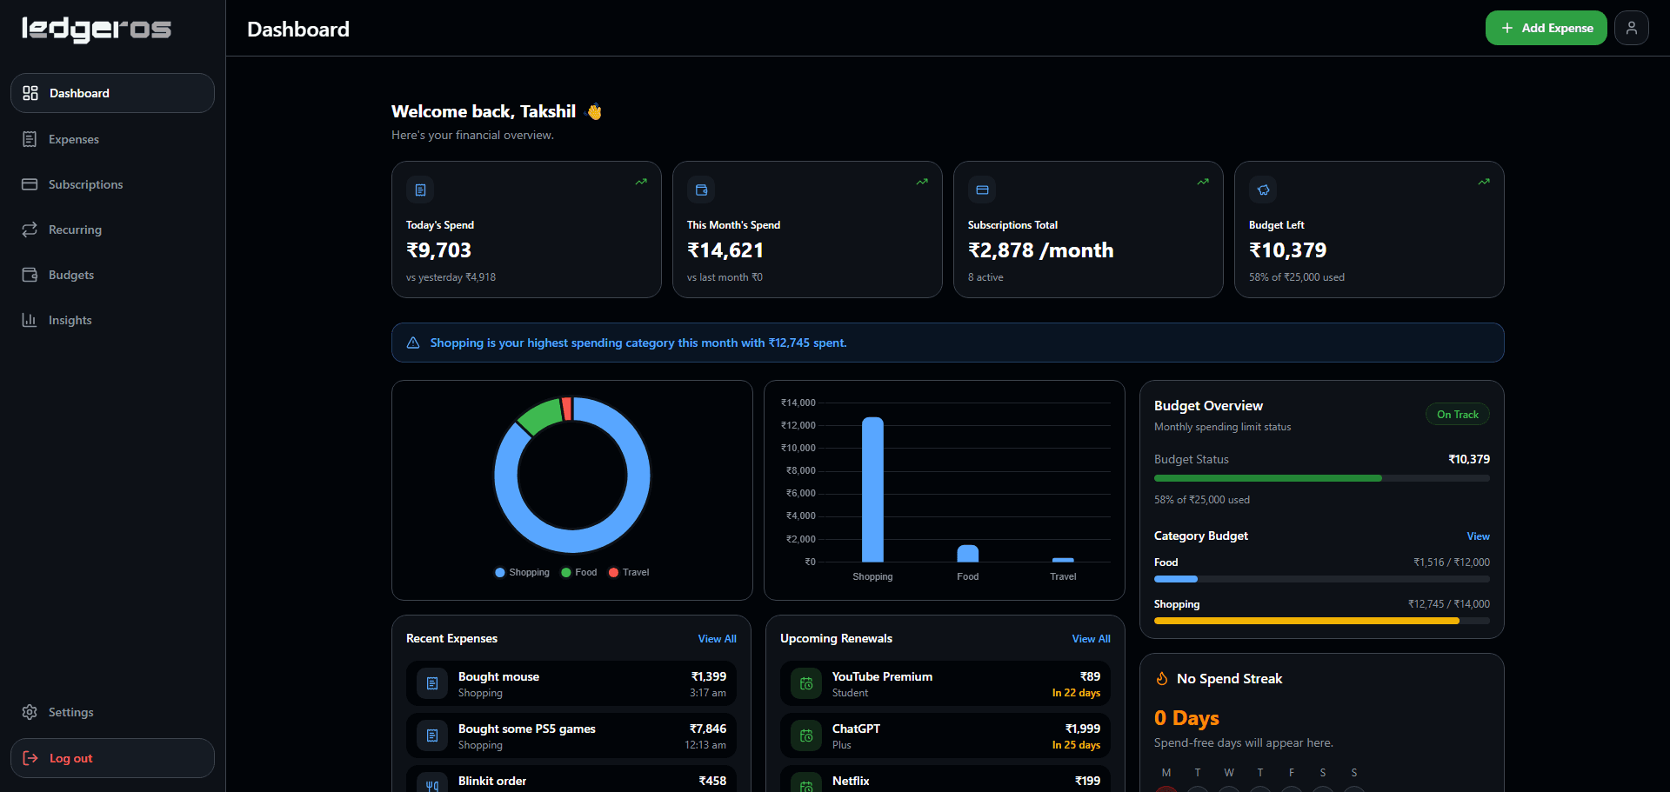This screenshot has width=1670, height=792.
Task: Click the Subscriptions card icon in sidebar
Action: point(30,184)
